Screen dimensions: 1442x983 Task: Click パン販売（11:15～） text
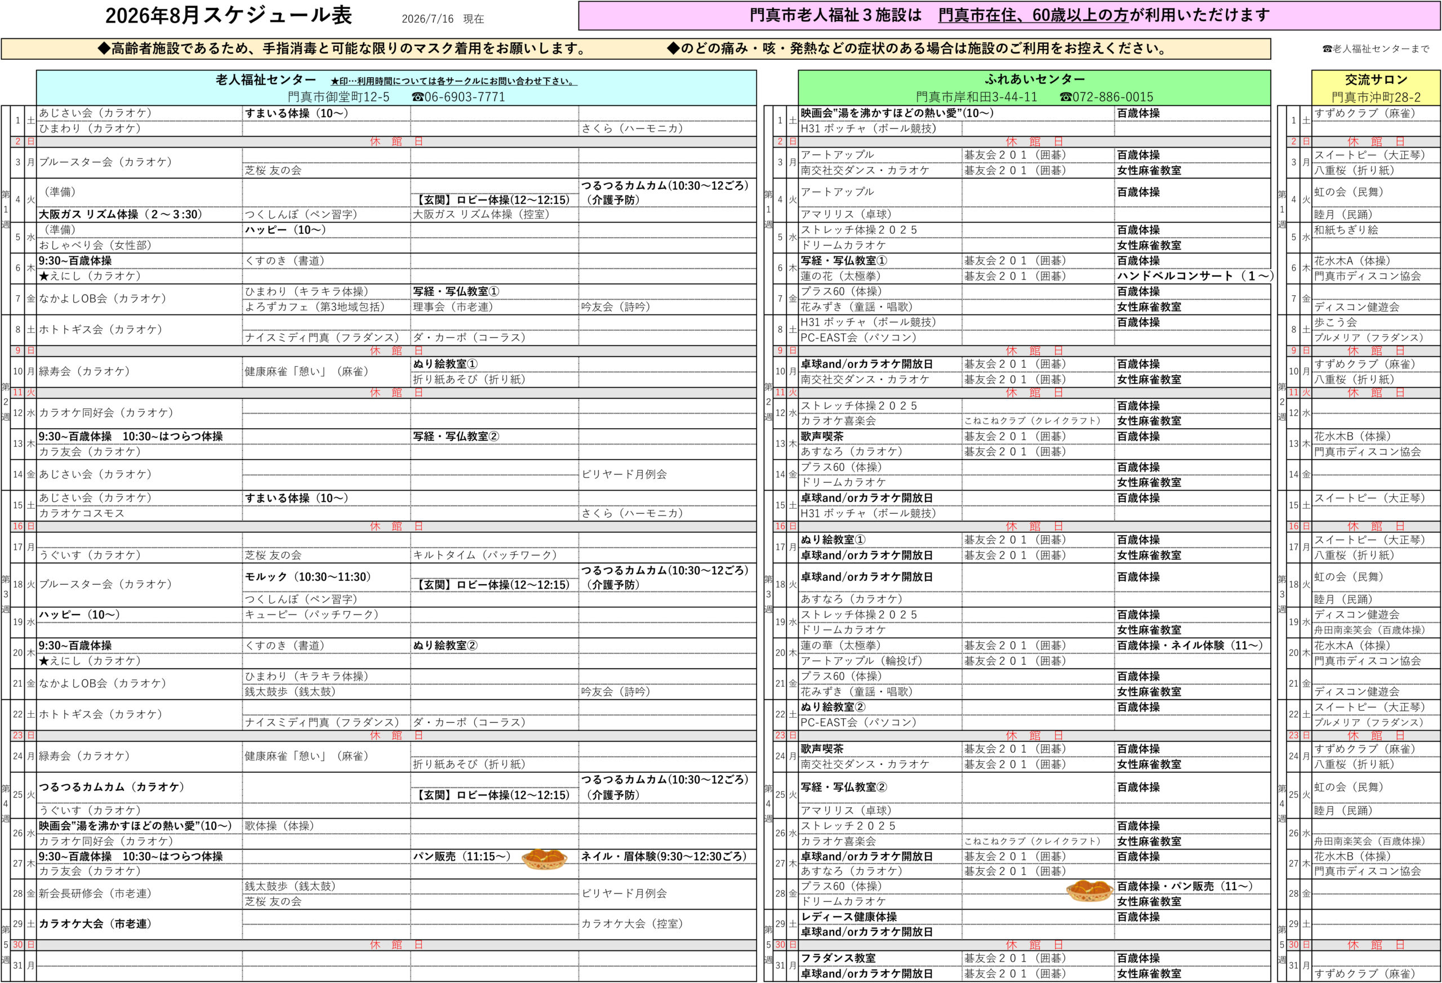tap(462, 856)
